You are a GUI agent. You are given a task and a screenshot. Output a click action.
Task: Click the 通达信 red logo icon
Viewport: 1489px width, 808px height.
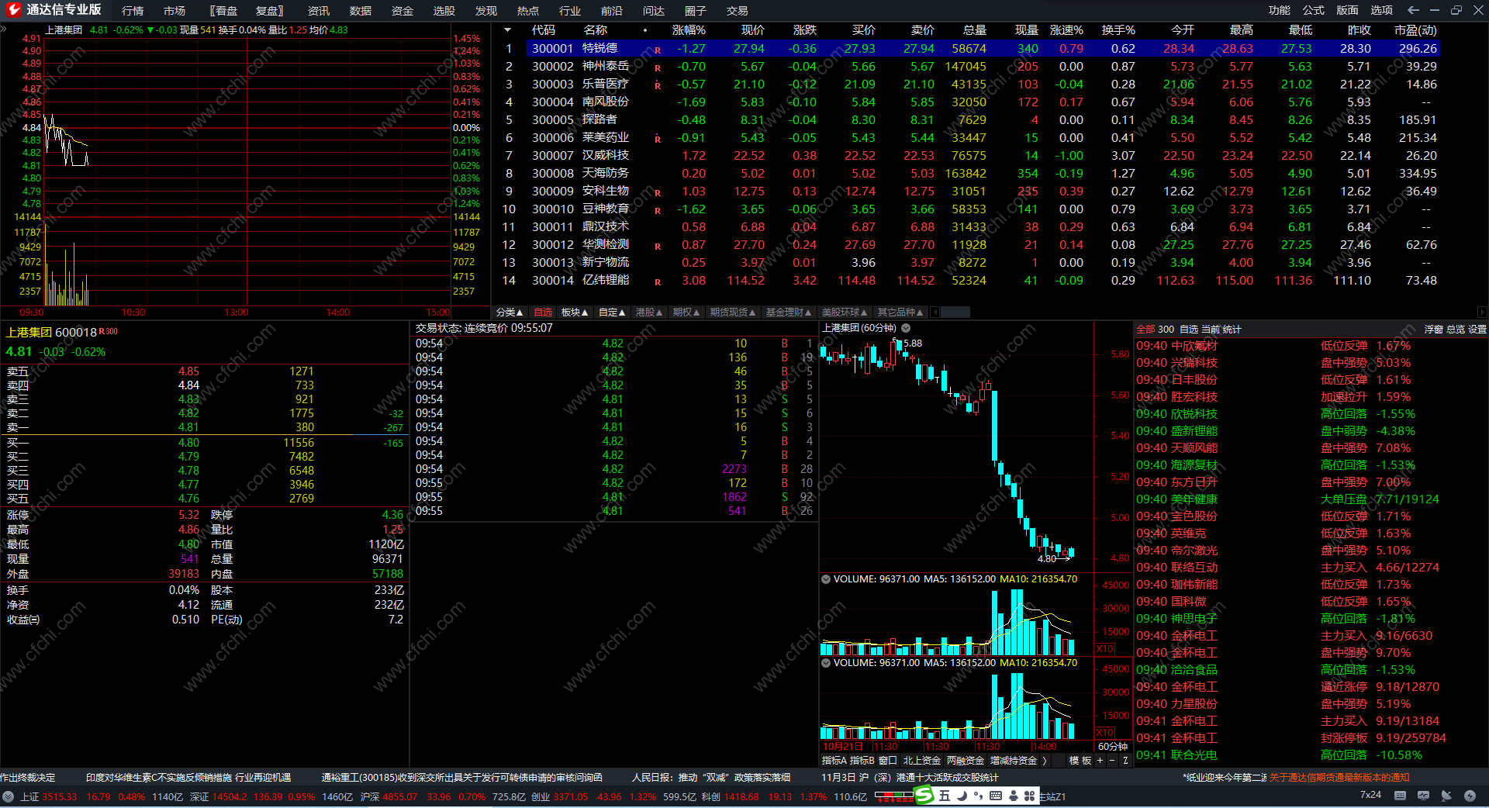(13, 9)
